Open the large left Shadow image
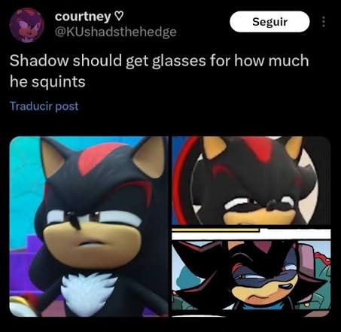The height and width of the screenshot is (332, 341). click(89, 227)
